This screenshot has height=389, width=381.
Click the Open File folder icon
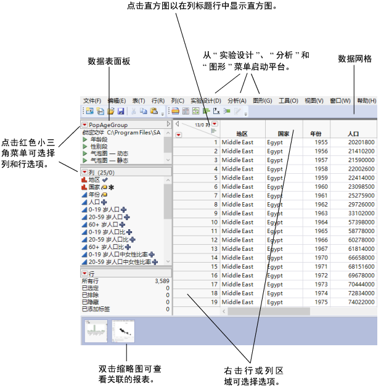point(110,111)
